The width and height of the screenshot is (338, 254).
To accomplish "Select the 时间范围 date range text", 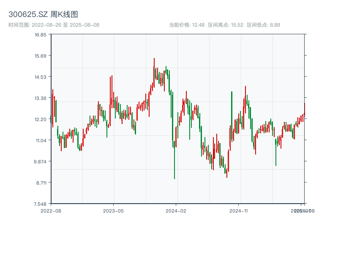I will [x=54, y=25].
